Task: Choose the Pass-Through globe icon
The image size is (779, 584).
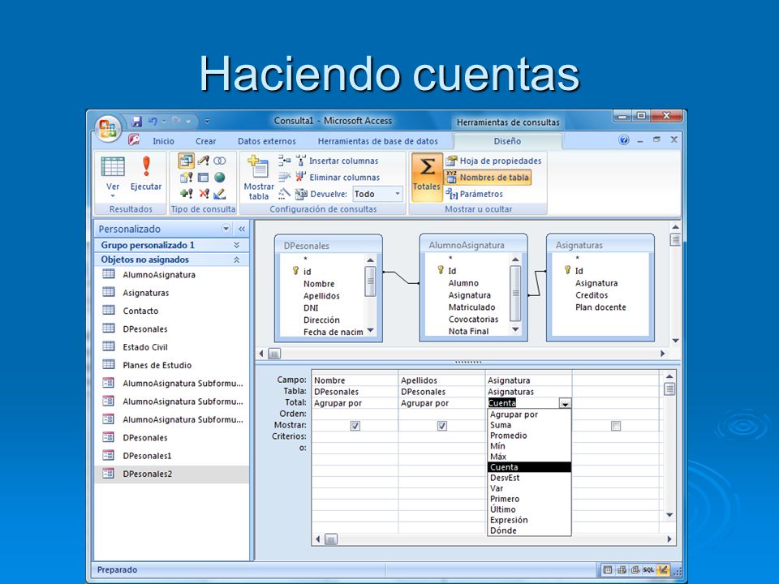Action: (219, 178)
